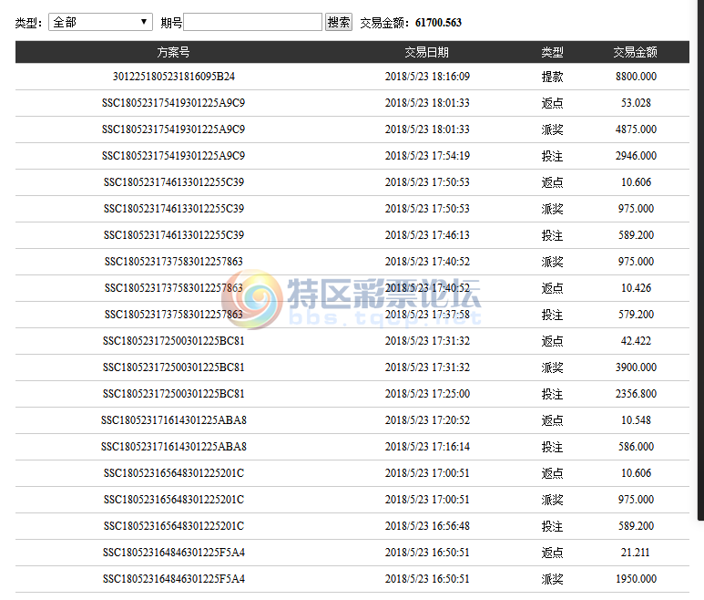Select date 2018/5/23 17:54:19
The height and width of the screenshot is (600, 704).
[427, 156]
